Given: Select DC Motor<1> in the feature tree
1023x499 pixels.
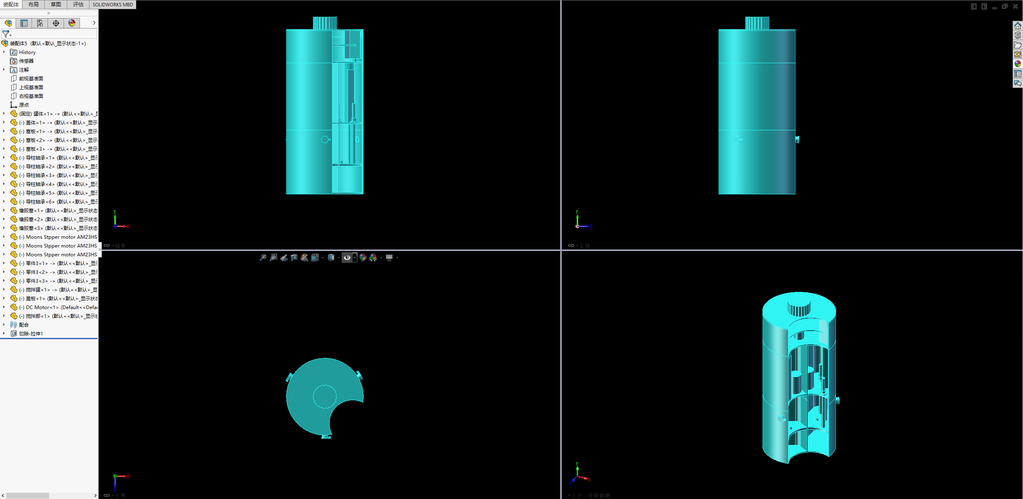Looking at the screenshot, I should tap(56, 307).
